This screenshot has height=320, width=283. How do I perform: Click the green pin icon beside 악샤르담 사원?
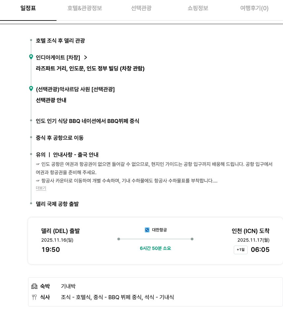(x=31, y=89)
